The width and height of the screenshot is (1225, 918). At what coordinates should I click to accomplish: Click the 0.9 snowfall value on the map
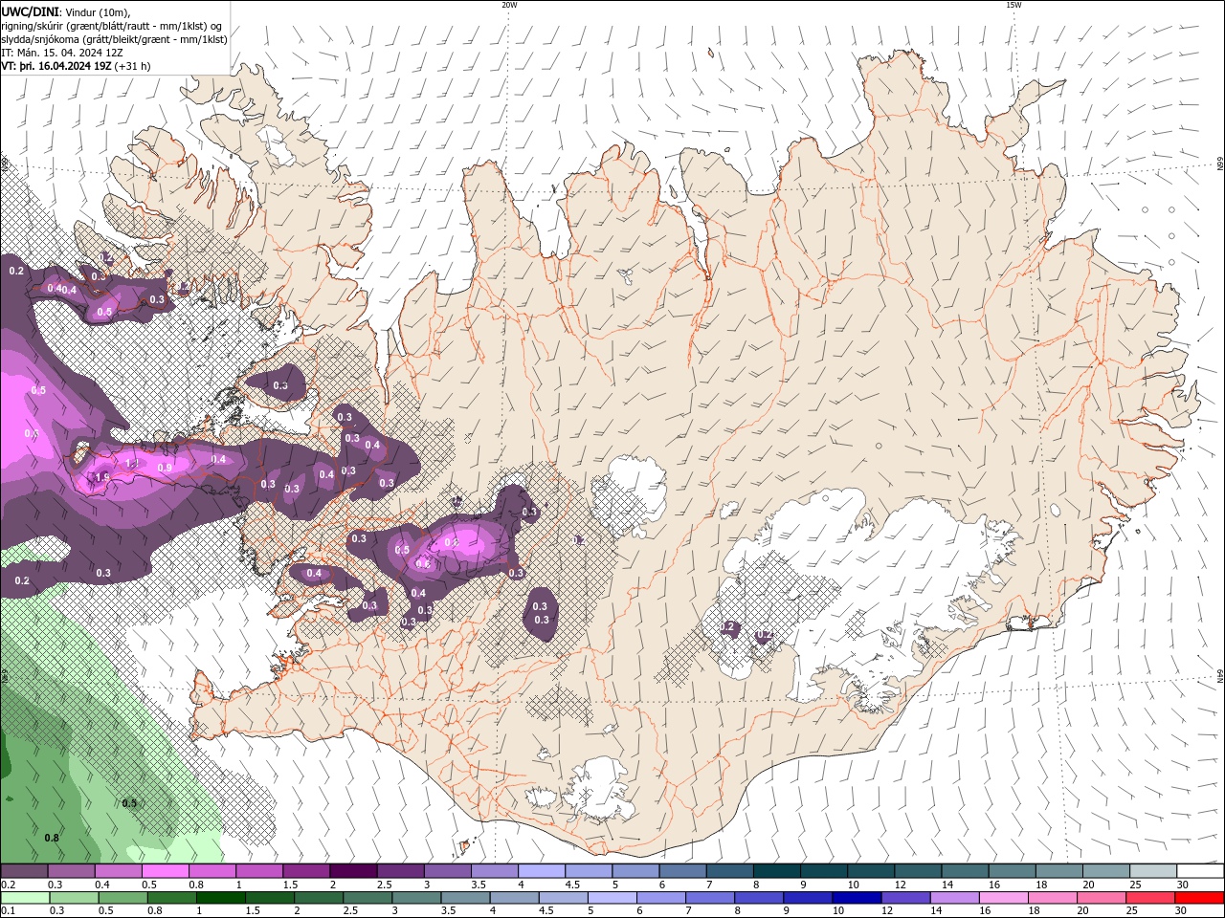point(165,468)
